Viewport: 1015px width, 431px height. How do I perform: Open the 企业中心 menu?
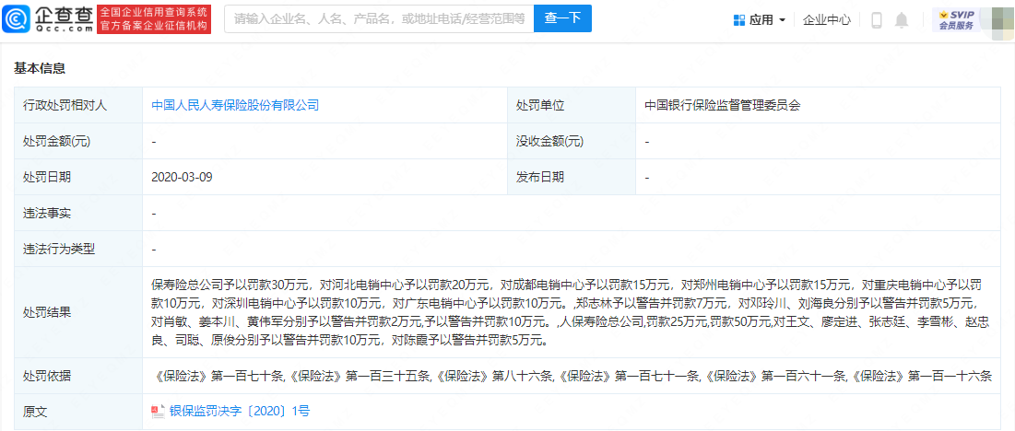pyautogui.click(x=827, y=20)
